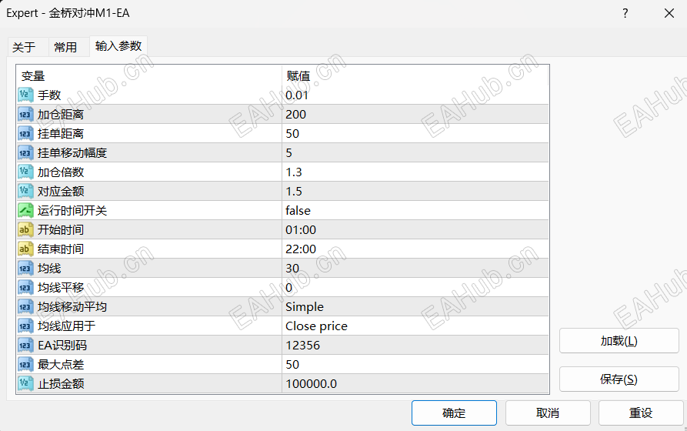The width and height of the screenshot is (687, 431).
Task: Toggle the 运行时间开关 false value
Action: click(415, 211)
